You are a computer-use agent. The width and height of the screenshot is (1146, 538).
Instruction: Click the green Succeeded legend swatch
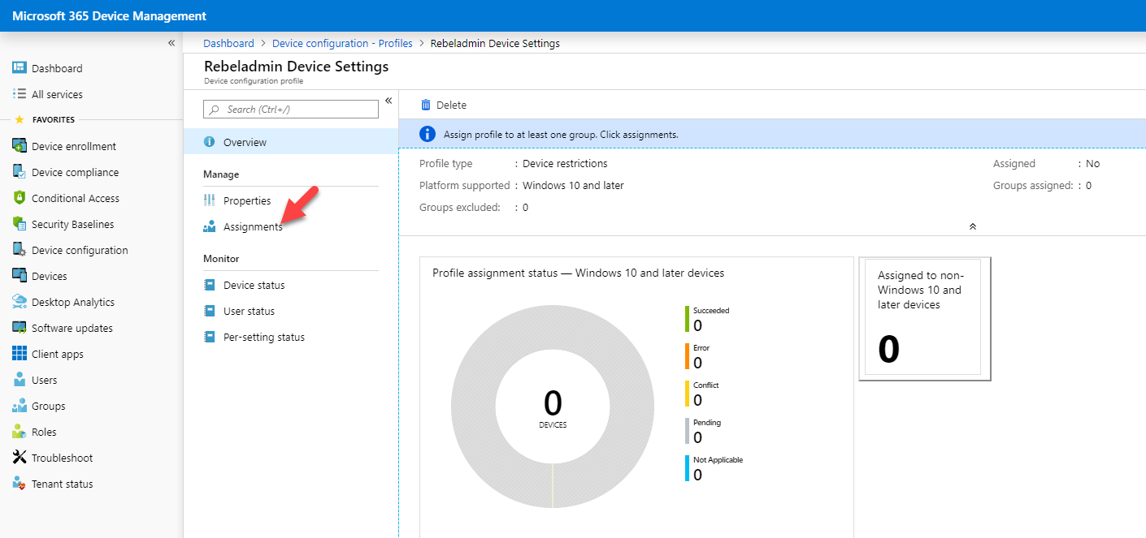point(688,319)
